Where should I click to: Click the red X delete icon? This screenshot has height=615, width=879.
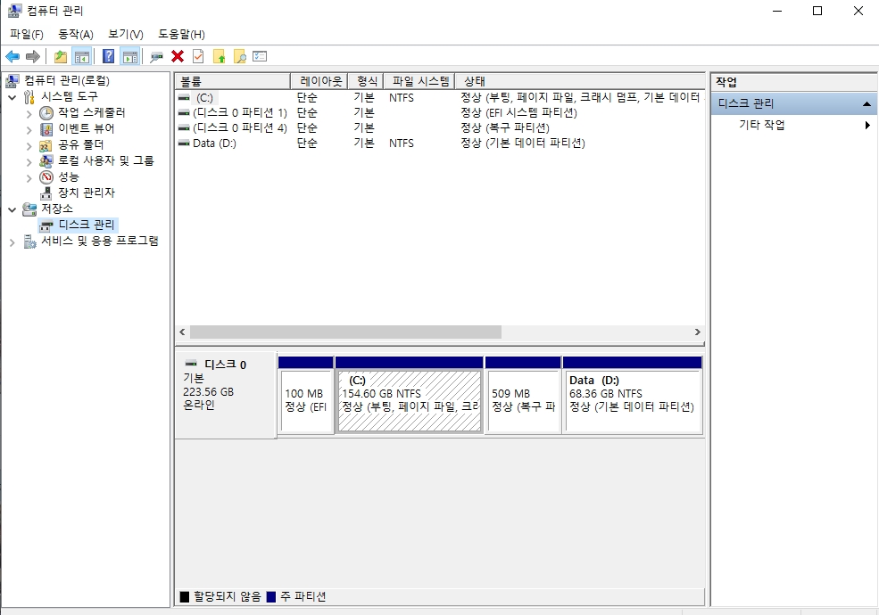pyautogui.click(x=178, y=56)
